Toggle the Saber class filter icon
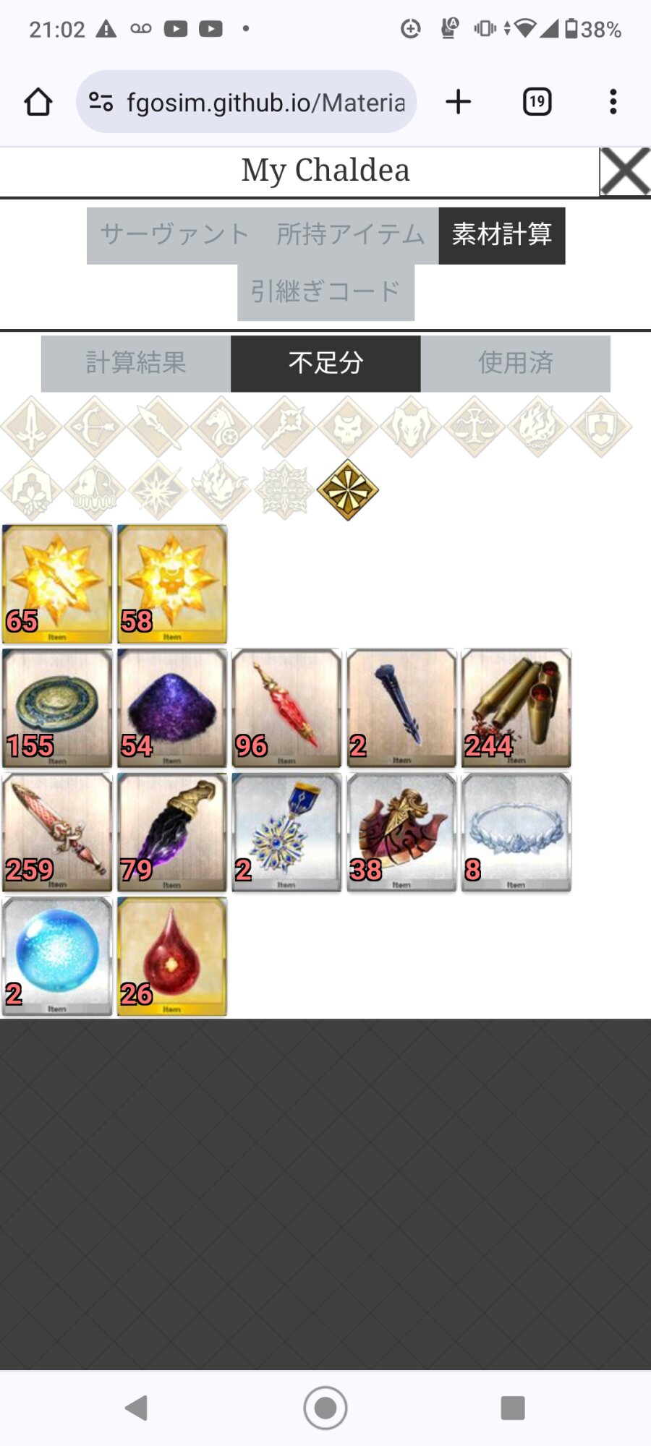Screen dimensions: 651x1446 pyautogui.click(x=31, y=427)
